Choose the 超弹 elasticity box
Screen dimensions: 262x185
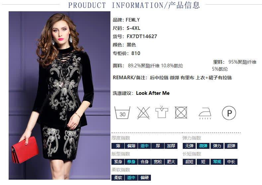click(231, 146)
